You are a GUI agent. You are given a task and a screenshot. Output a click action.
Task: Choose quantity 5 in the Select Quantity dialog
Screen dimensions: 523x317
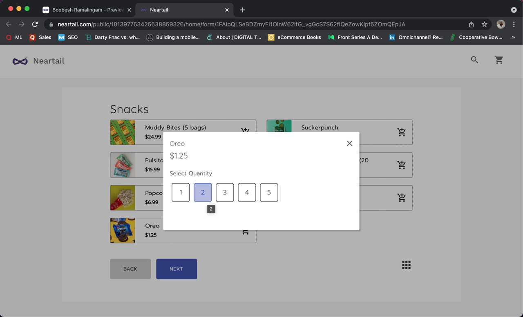point(269,192)
